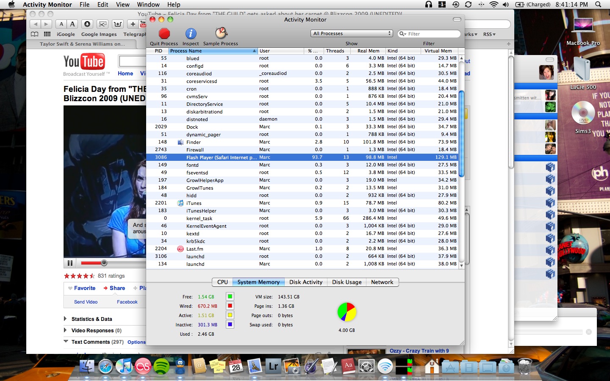Image resolution: width=610 pixels, height=381 pixels.
Task: Click the blue Inspect info icon
Action: pos(191,33)
